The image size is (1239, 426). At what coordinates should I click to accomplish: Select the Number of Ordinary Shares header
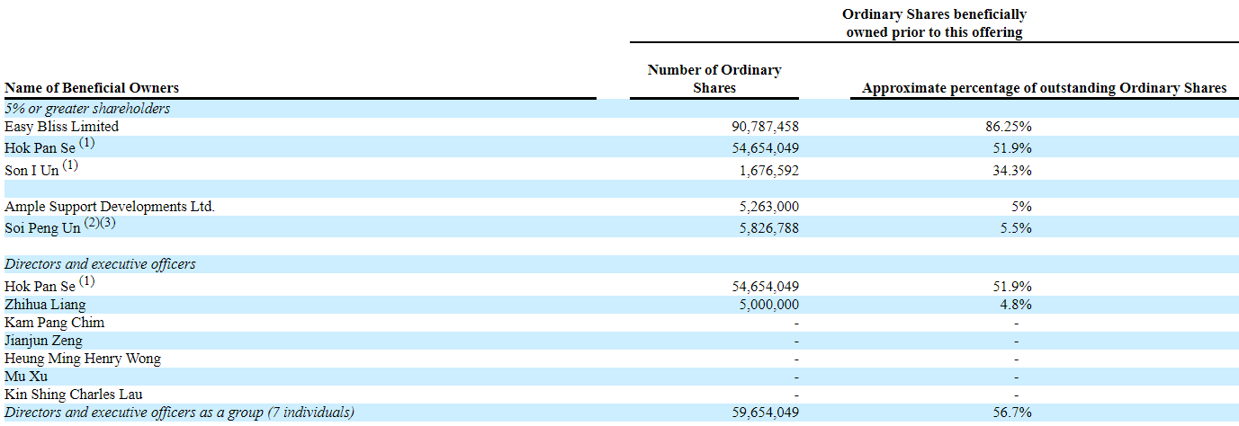coord(714,79)
